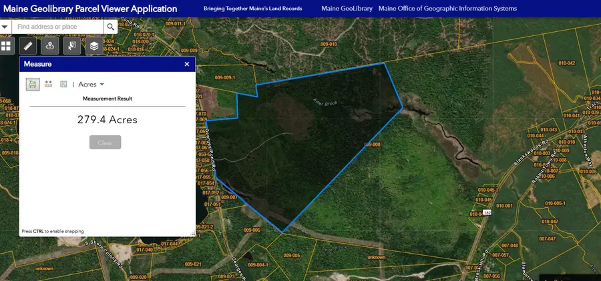This screenshot has height=281, width=601.
Task: Open Maine Office of Geographic Information Systems link
Action: (447, 9)
